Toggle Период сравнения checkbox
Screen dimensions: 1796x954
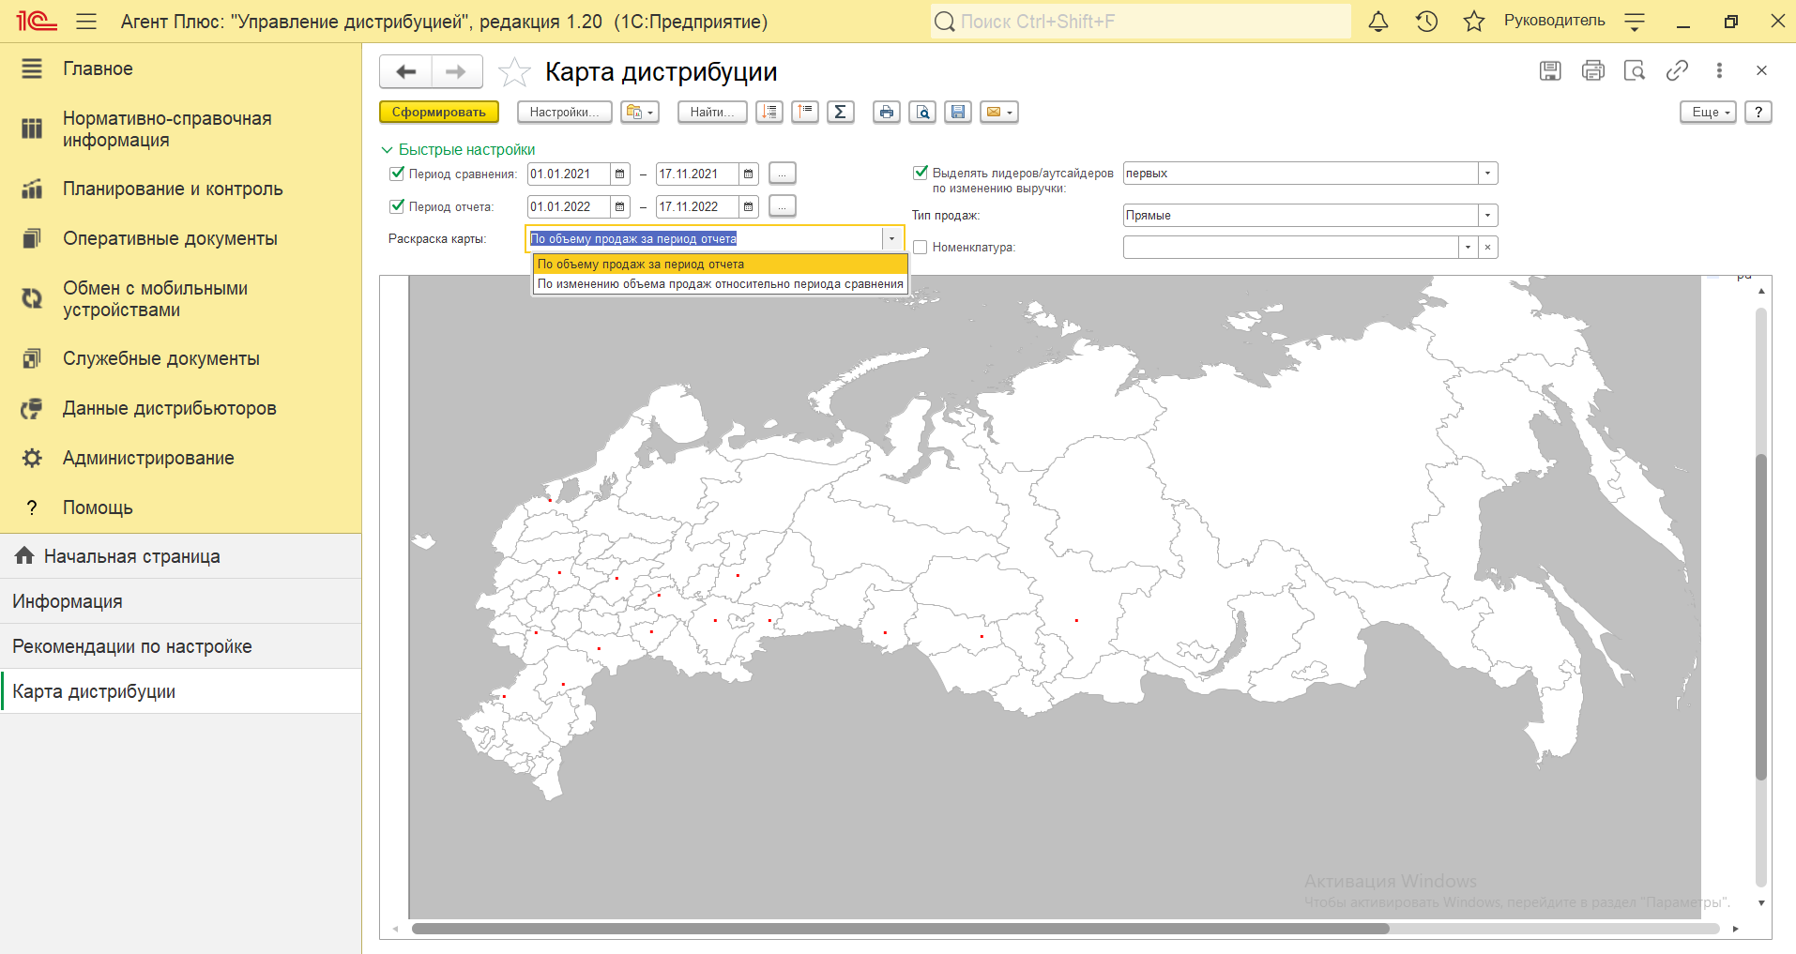(397, 174)
